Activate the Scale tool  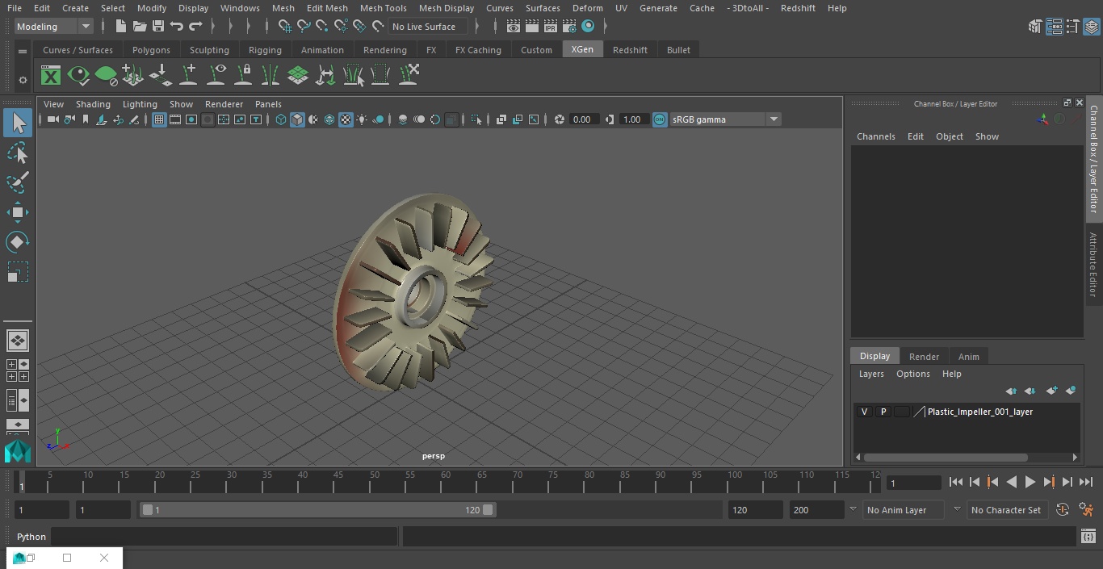18,272
